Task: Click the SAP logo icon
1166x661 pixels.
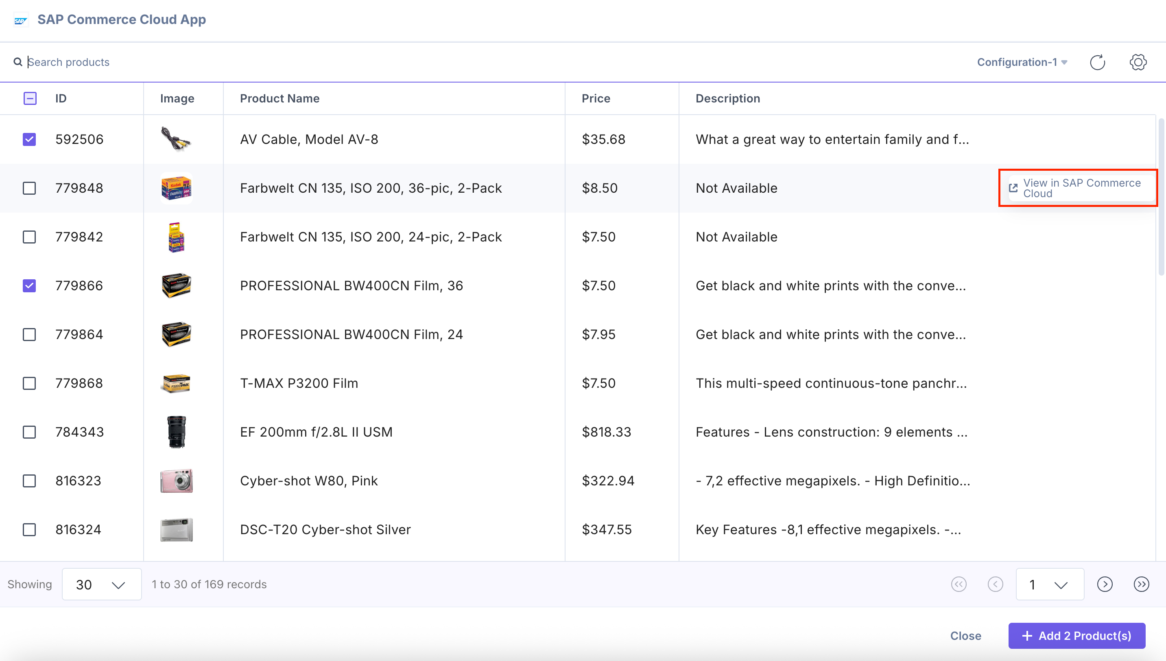Action: click(x=20, y=20)
